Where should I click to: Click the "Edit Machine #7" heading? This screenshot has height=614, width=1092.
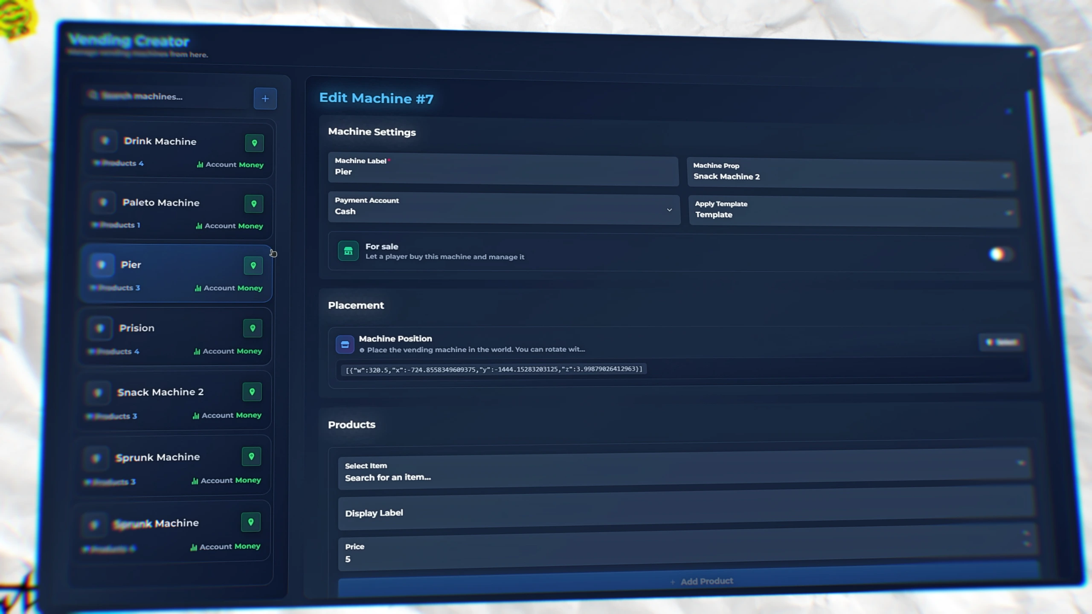point(376,98)
